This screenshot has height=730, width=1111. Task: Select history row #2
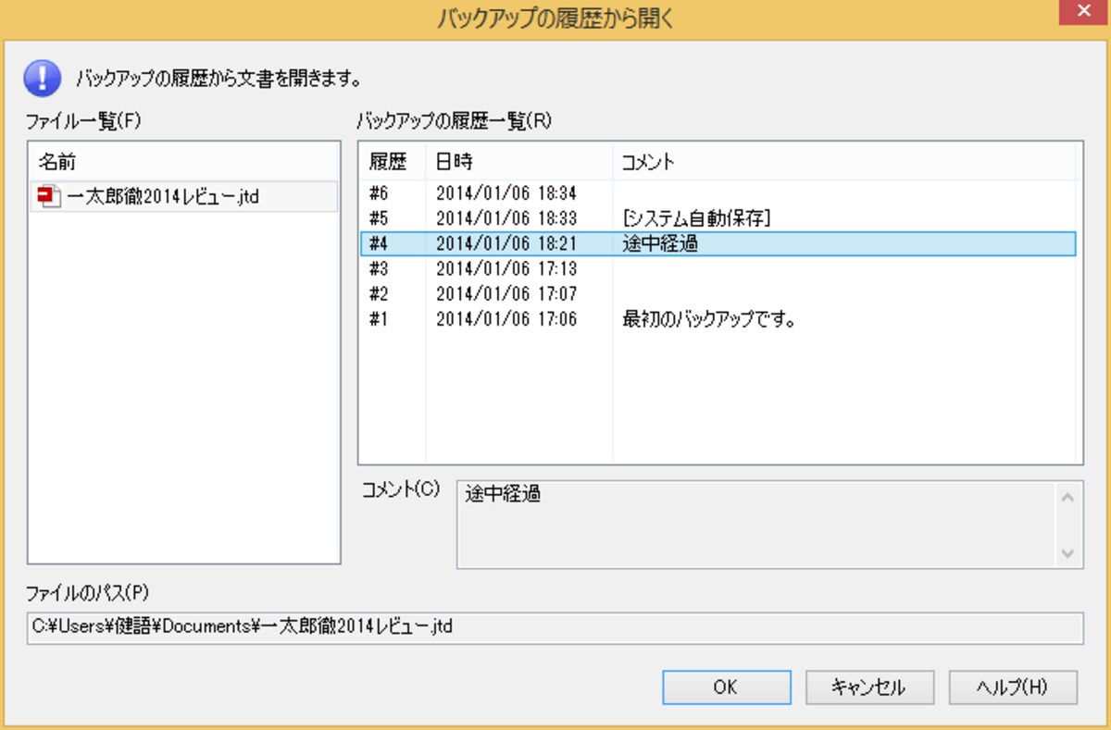[x=717, y=294]
